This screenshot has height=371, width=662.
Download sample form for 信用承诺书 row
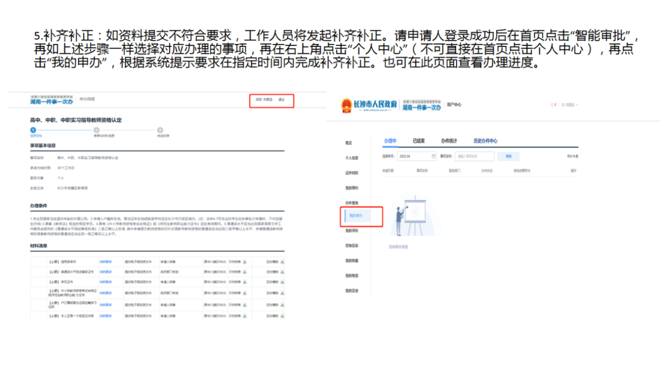pos(245,262)
